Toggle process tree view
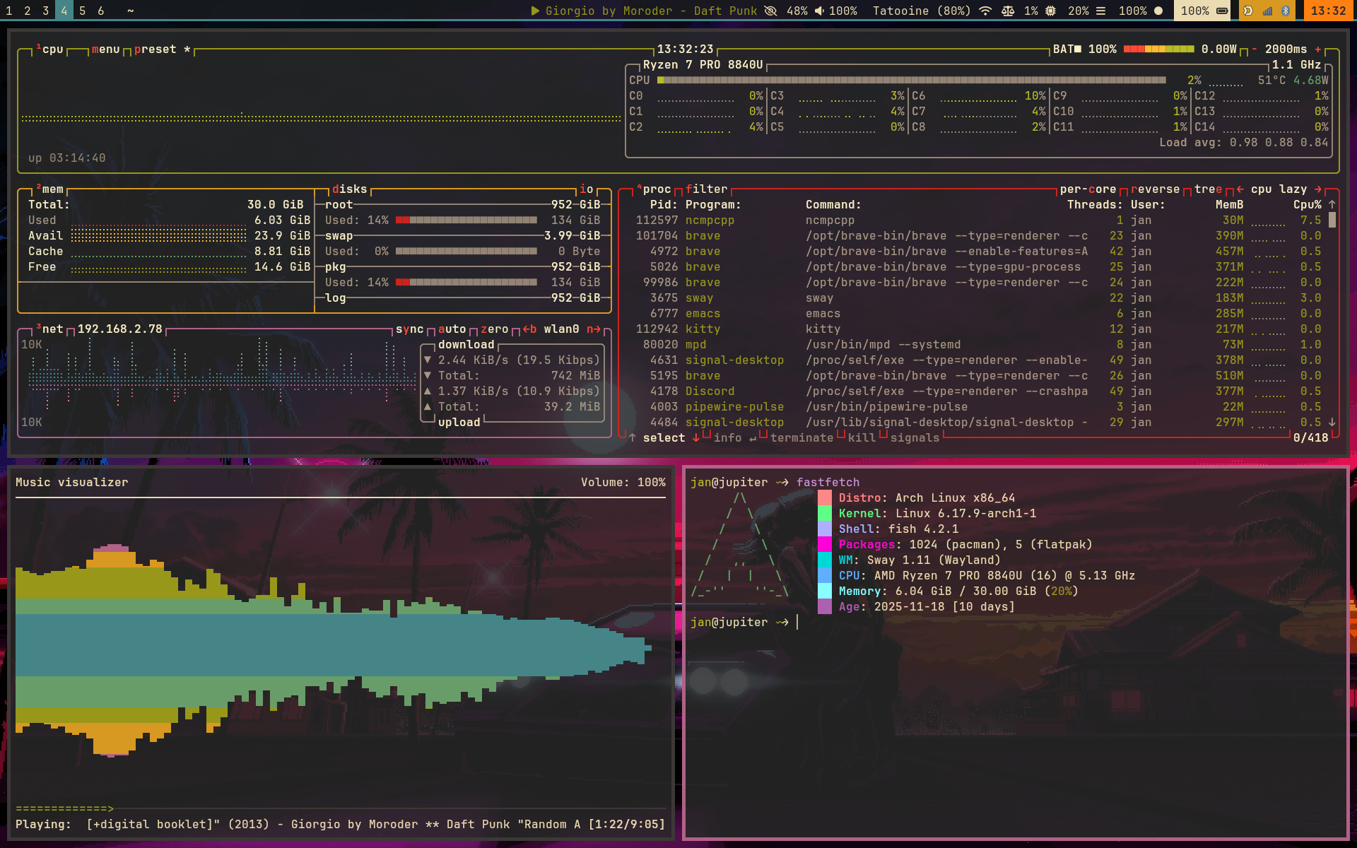The width and height of the screenshot is (1357, 848). tap(1208, 189)
